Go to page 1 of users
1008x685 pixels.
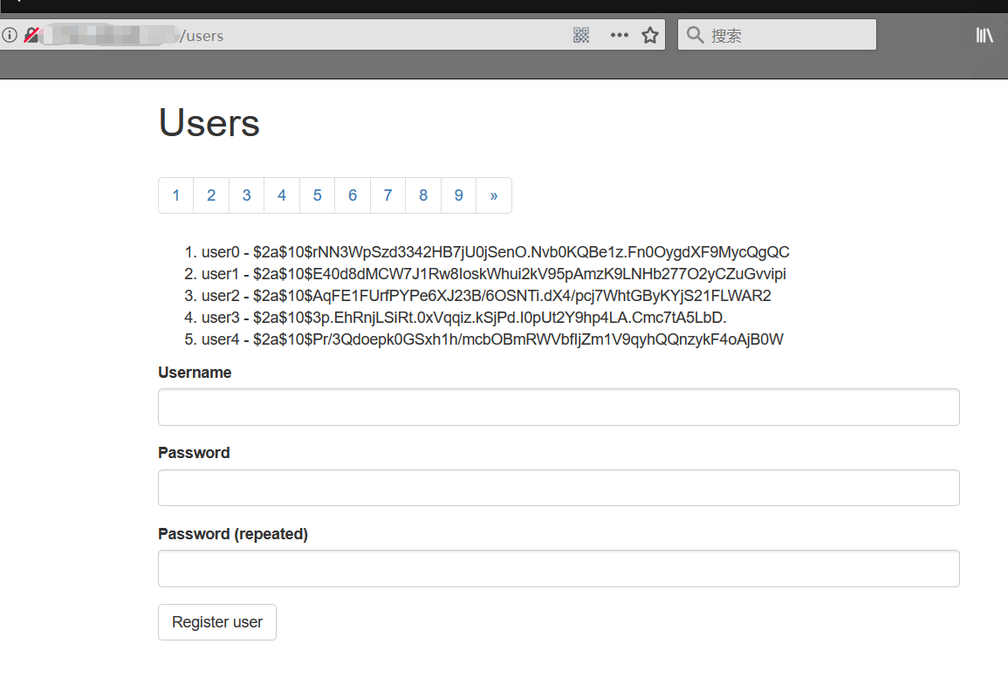pos(176,195)
